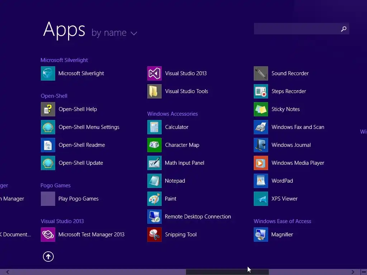Image resolution: width=367 pixels, height=275 pixels.
Task: Click the scrollbar right arrow
Action: click(353, 272)
